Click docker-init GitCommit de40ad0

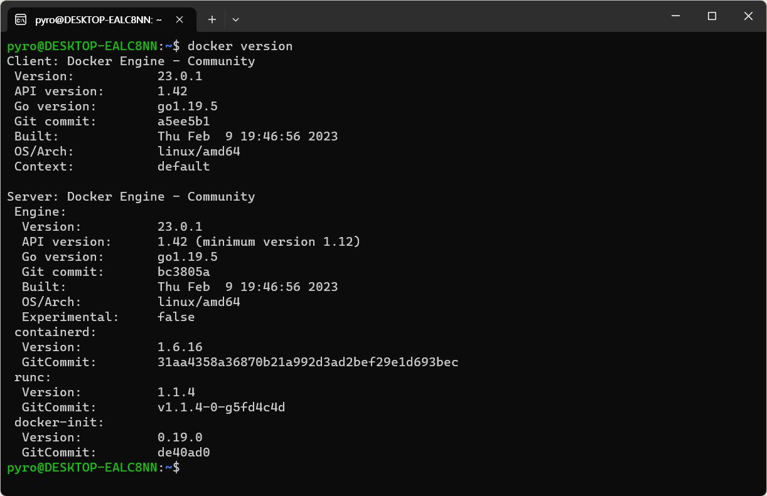pos(183,453)
